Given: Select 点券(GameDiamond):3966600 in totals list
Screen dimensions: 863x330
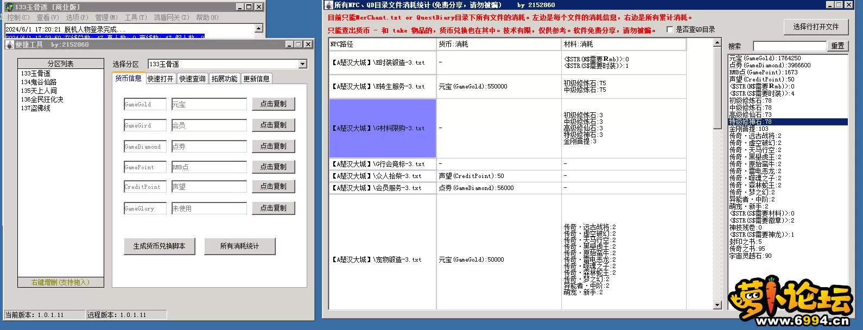Looking at the screenshot, I should click(x=788, y=65).
